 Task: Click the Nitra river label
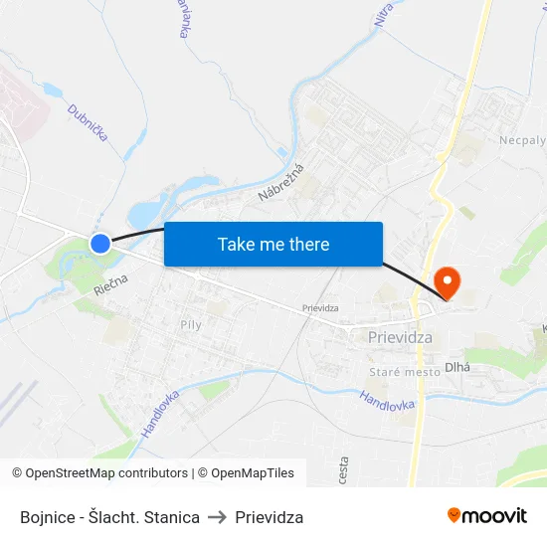pos(383,15)
